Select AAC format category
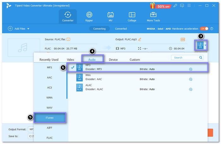This screenshot has height=144, width=221. point(50,77)
